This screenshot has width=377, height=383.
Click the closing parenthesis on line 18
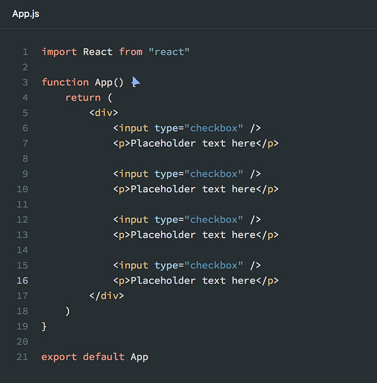click(68, 311)
